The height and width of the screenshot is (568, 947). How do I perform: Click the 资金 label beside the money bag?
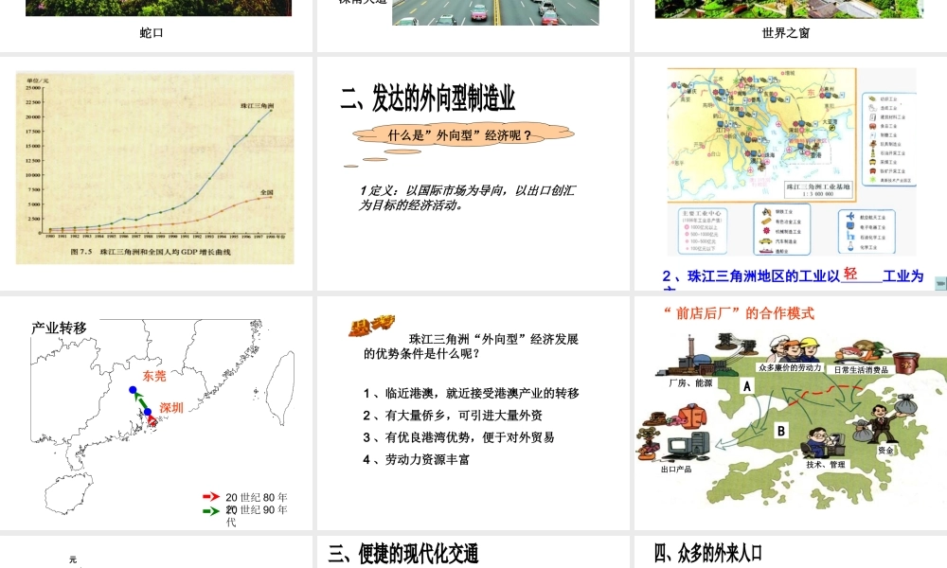point(886,451)
